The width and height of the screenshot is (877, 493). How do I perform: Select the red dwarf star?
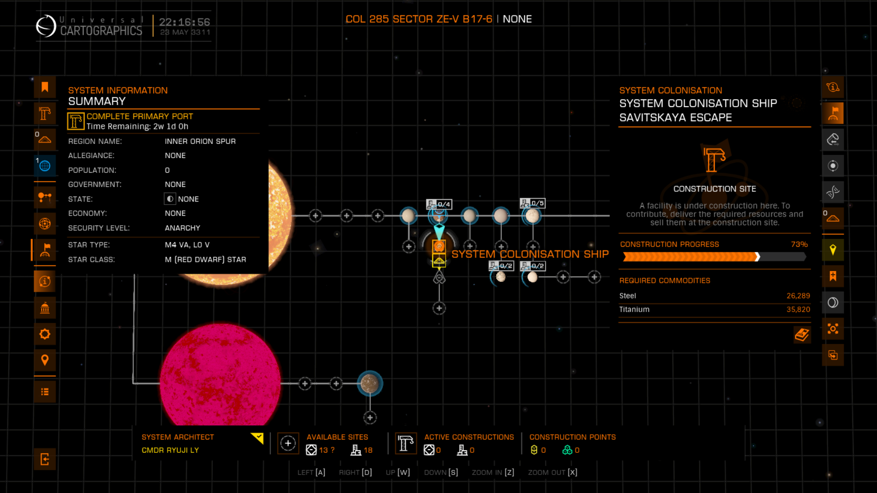click(220, 376)
